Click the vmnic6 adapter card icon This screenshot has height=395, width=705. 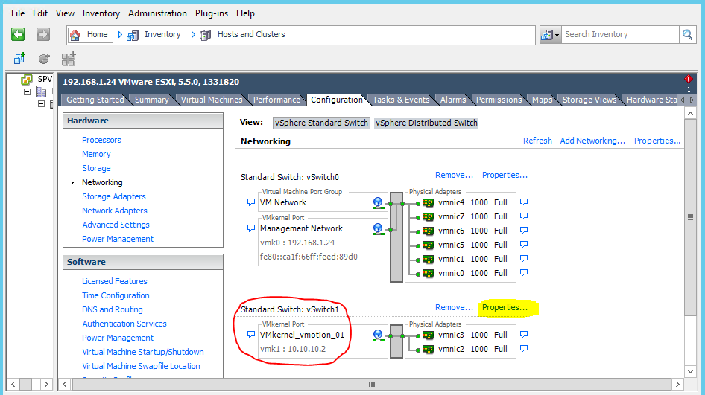429,231
